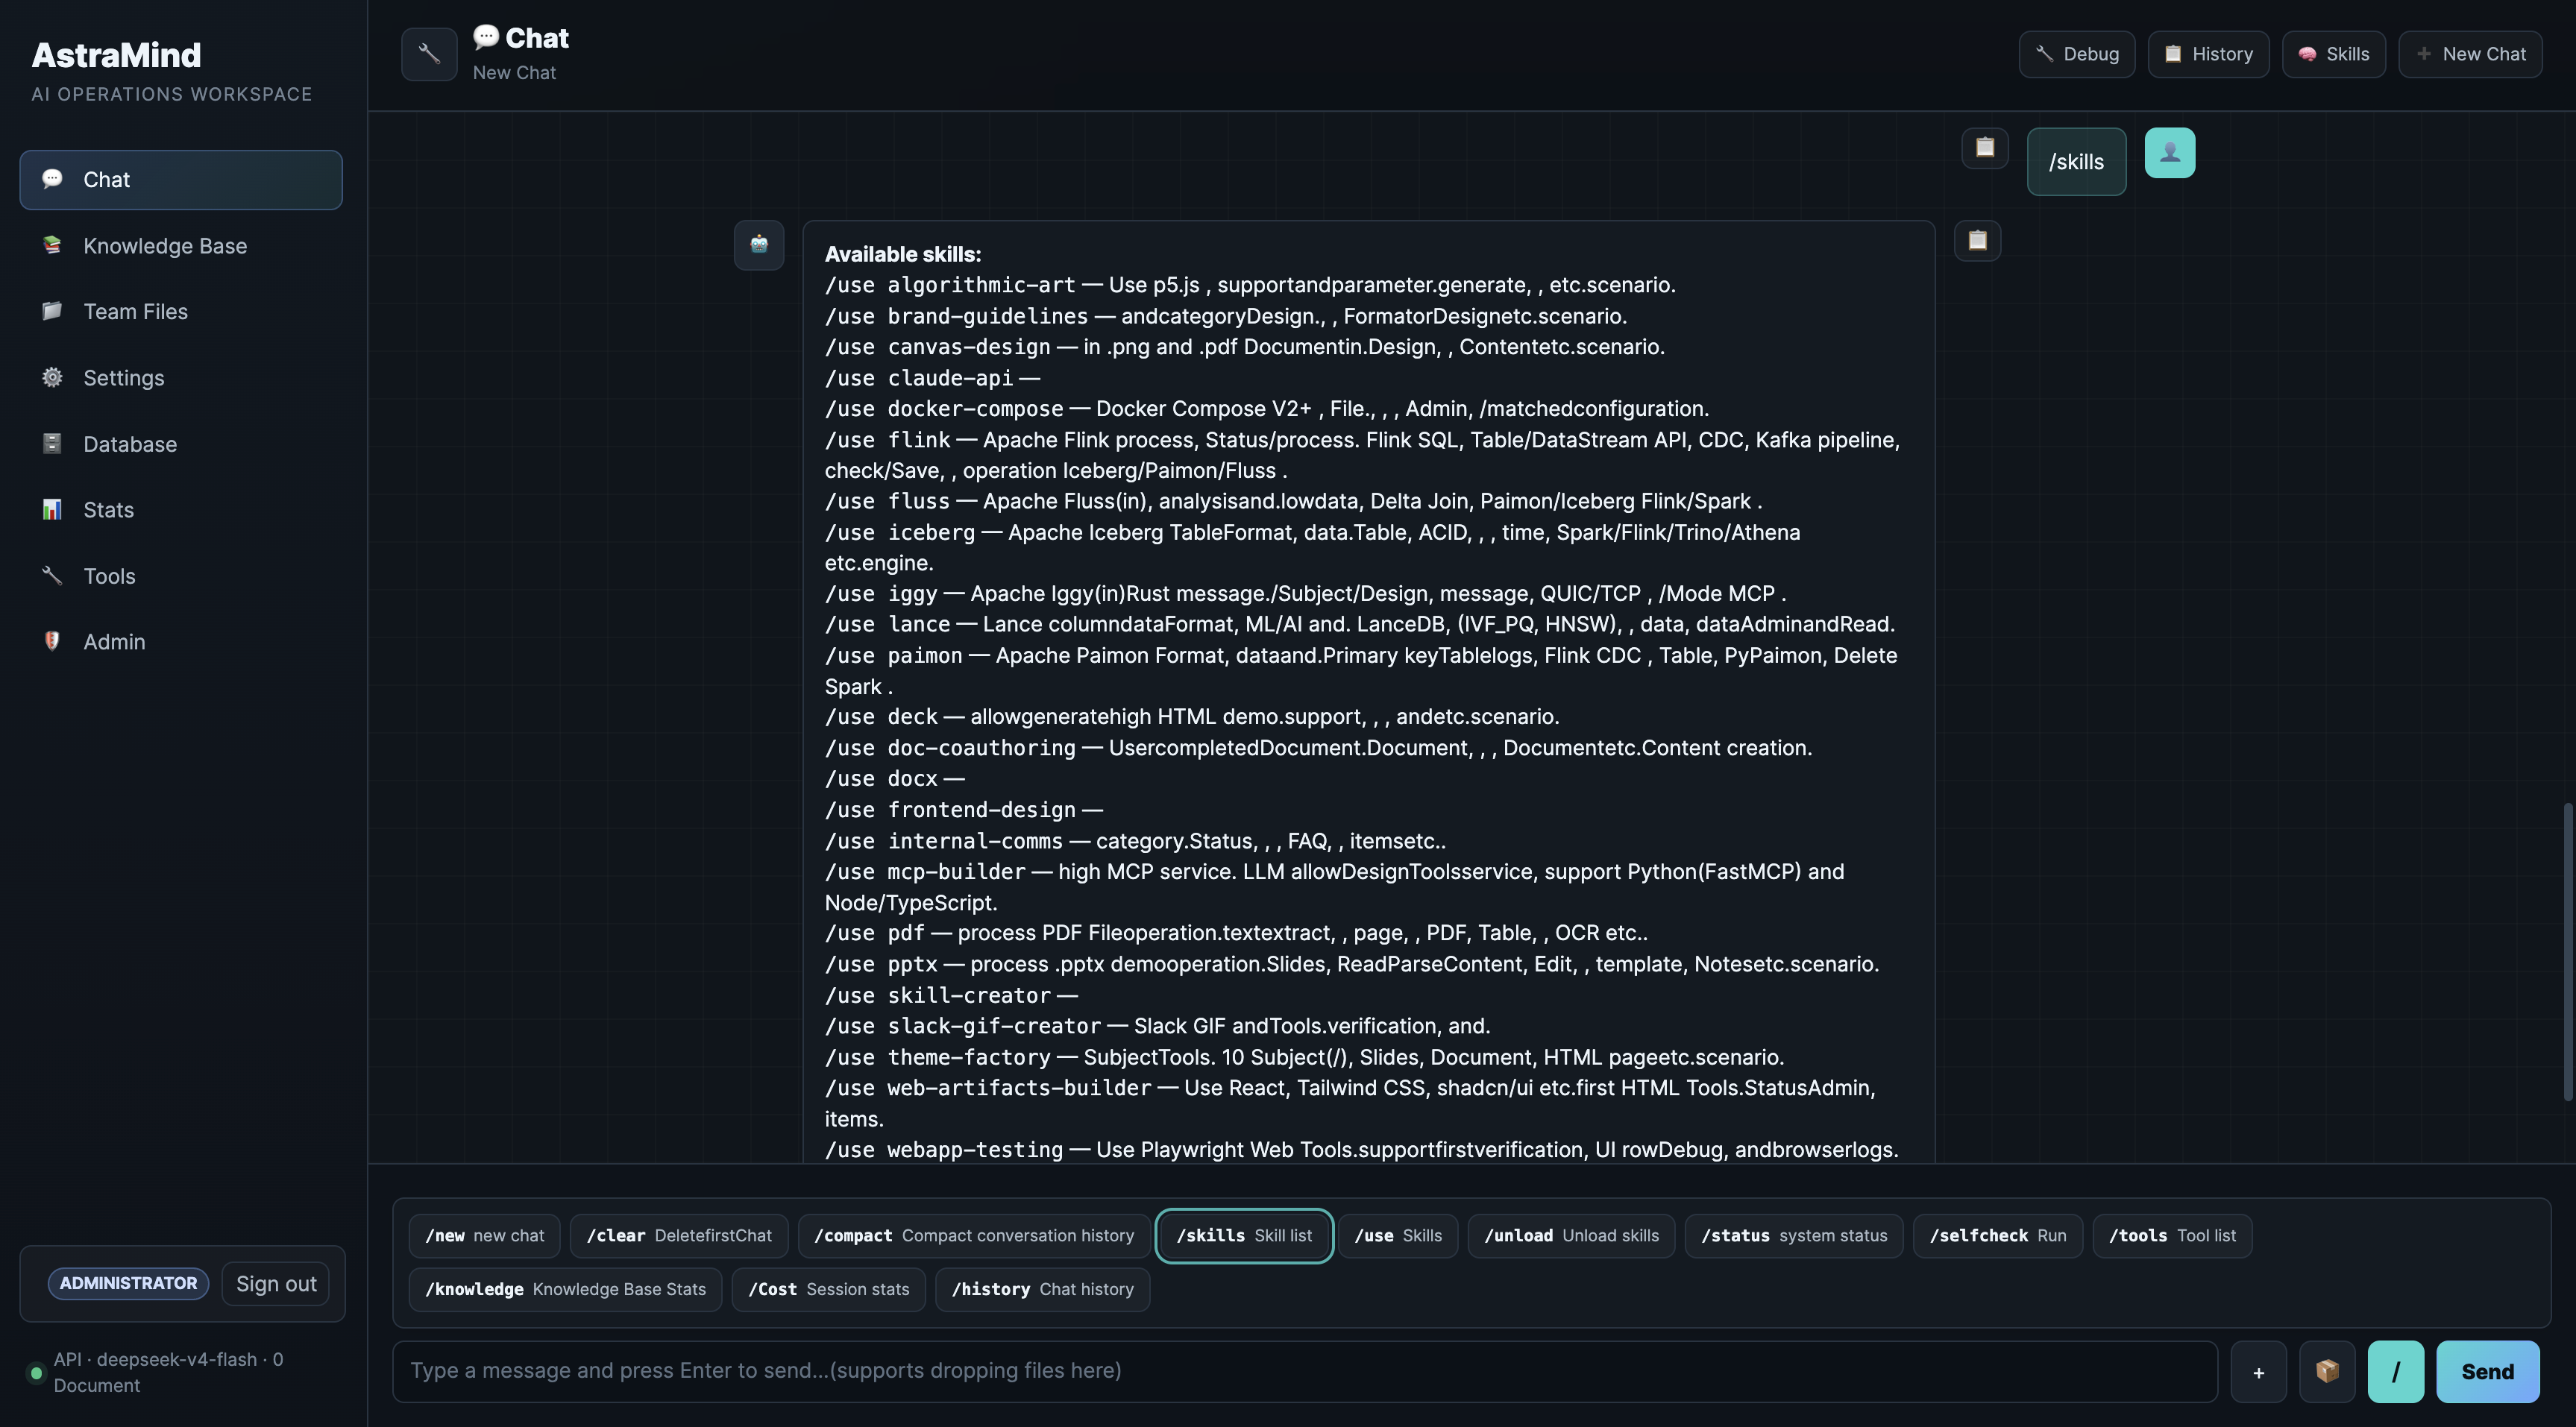2576x1427 pixels.
Task: Click the /skills Skill list chip
Action: click(1244, 1236)
